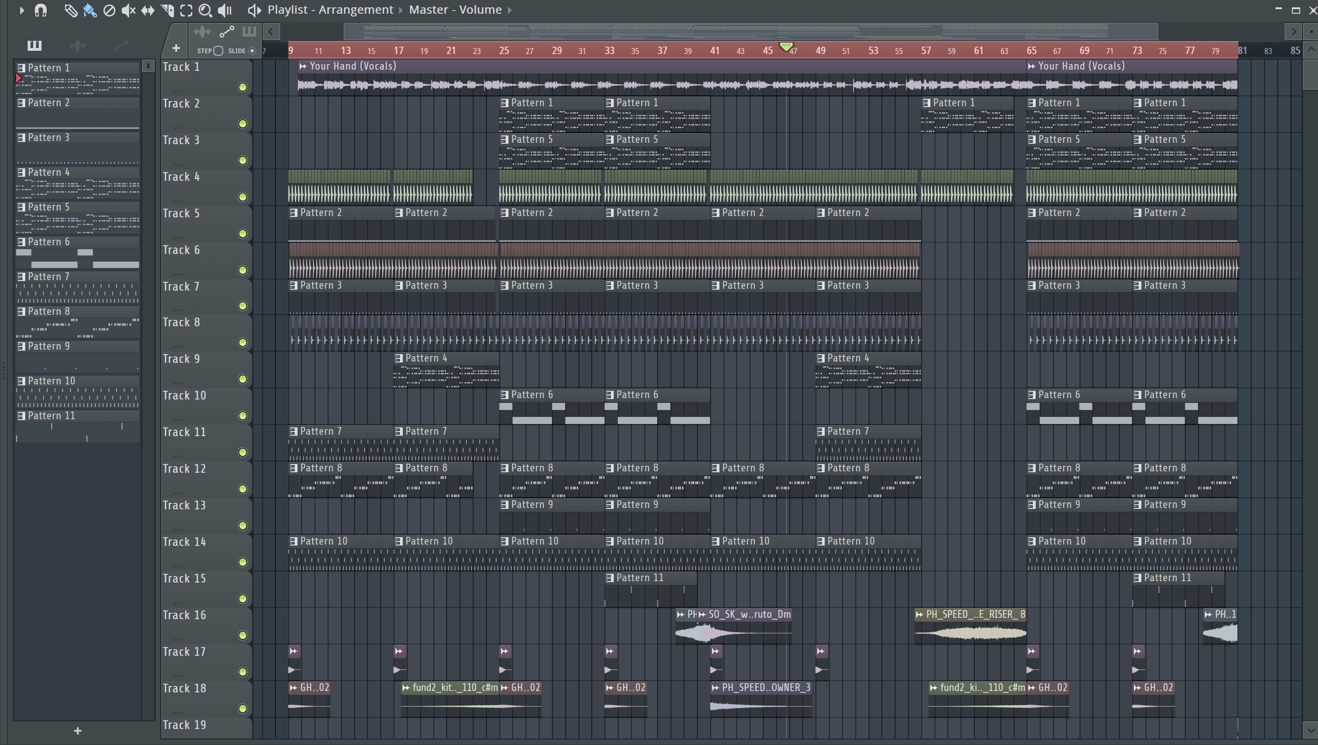Click the timeline scroll right arrow
1318x745 pixels.
point(1293,32)
